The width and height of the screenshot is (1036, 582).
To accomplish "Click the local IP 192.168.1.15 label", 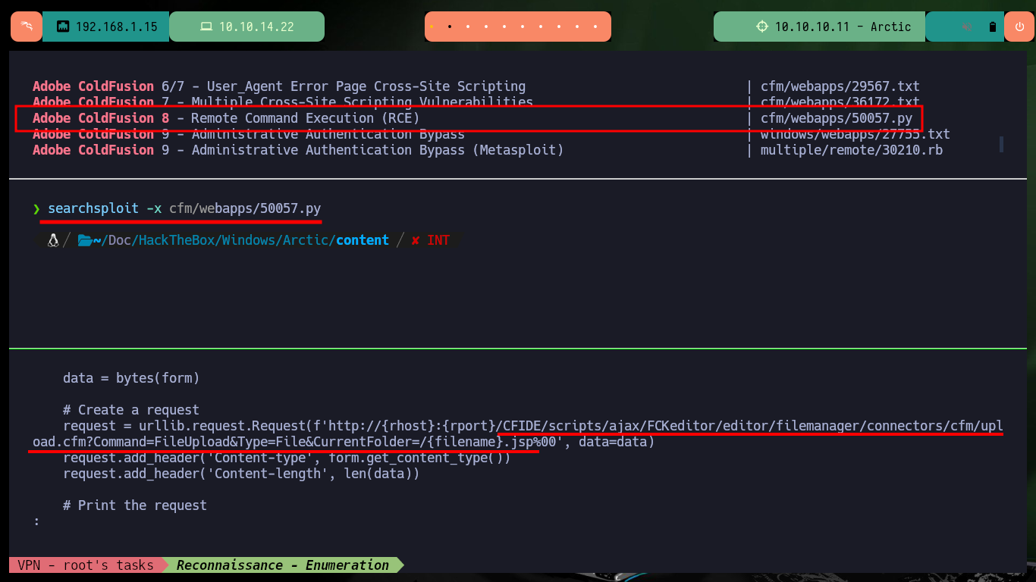I will pyautogui.click(x=117, y=27).
